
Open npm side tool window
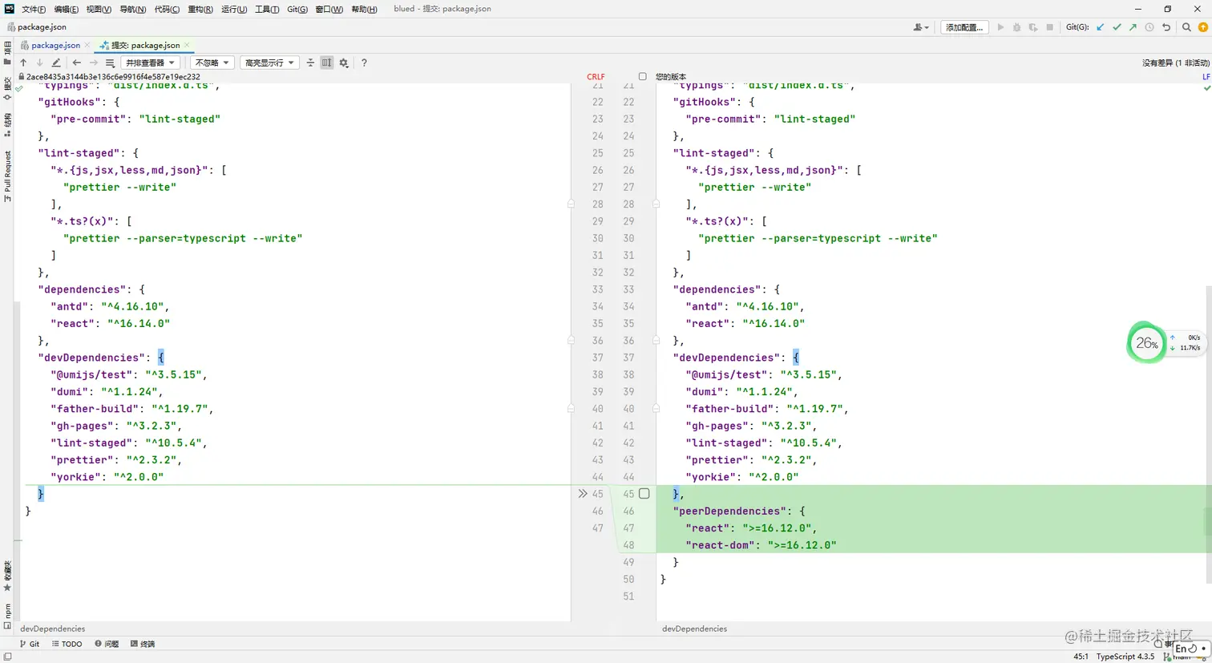point(7,616)
